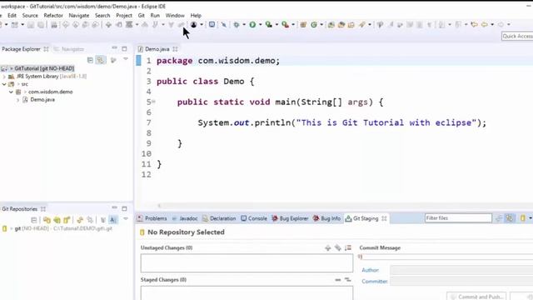Screen dimensions: 533x300
Task: Click the Run External Tools red-toolbox icon
Action: (285, 24)
